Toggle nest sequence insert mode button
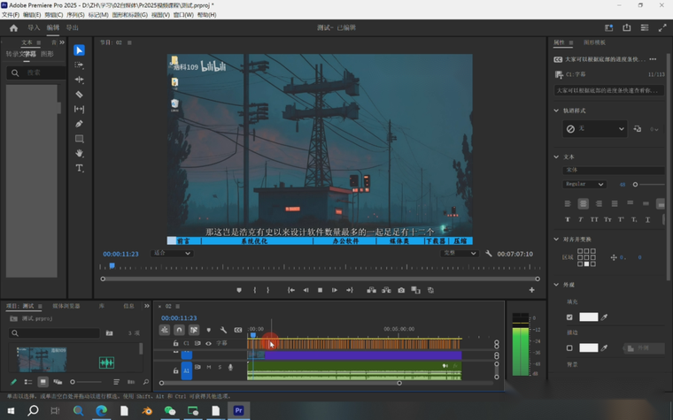This screenshot has width=673, height=420. tap(165, 330)
